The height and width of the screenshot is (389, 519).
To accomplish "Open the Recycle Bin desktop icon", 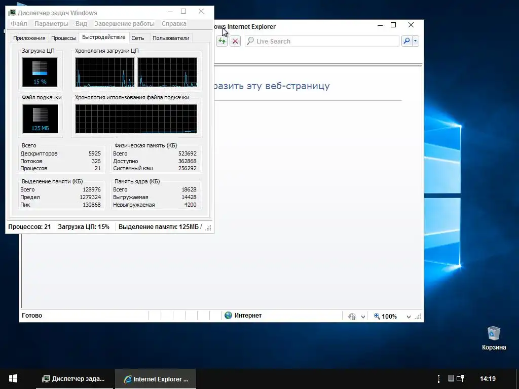I will (x=494, y=338).
